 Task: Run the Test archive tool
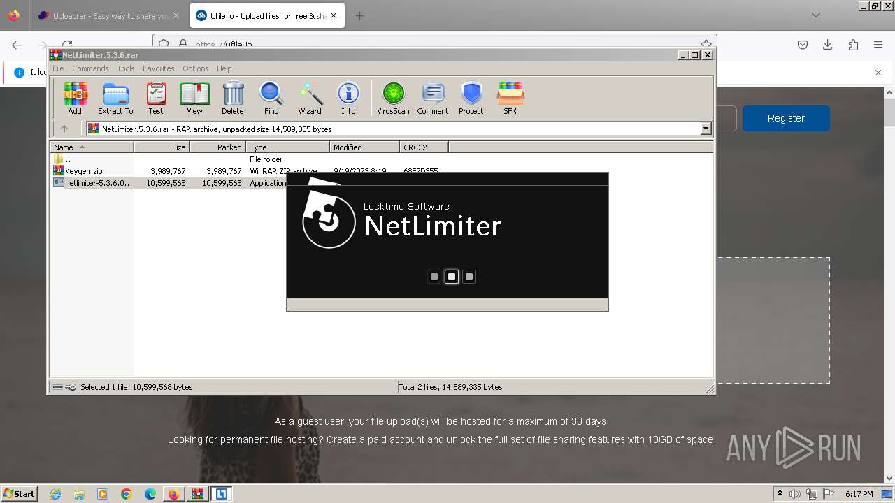pyautogui.click(x=156, y=99)
